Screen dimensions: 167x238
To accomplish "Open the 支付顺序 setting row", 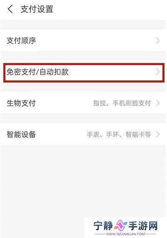I will tap(83, 40).
